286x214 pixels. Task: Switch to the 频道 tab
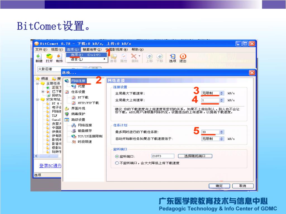tap(42, 78)
